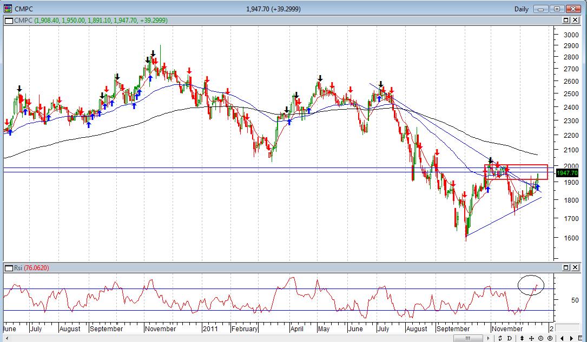Screen dimensions: 587x342
Task: Click the refresh chart icon in bottom toolbar
Action: point(501,338)
